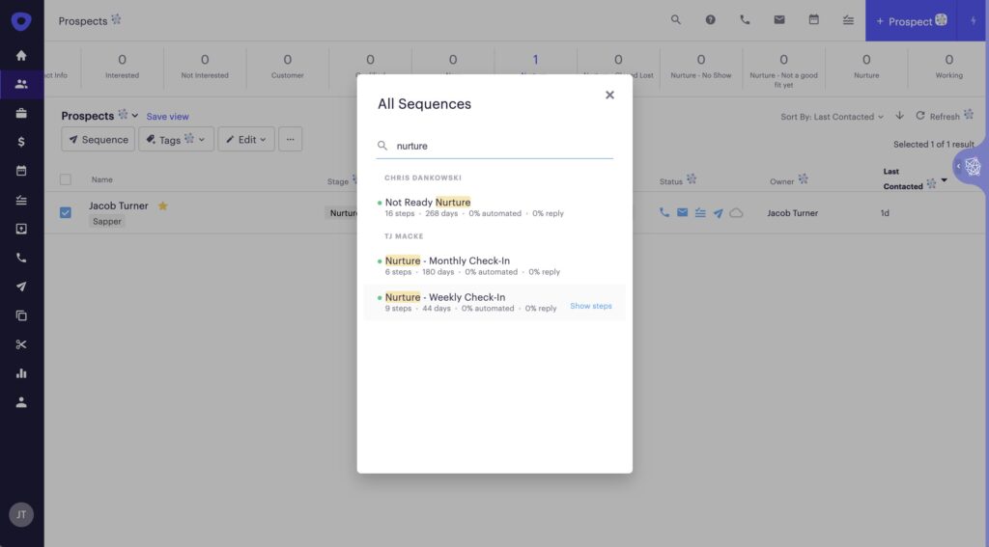Open the Edit dropdown
This screenshot has width=989, height=547.
(x=246, y=139)
